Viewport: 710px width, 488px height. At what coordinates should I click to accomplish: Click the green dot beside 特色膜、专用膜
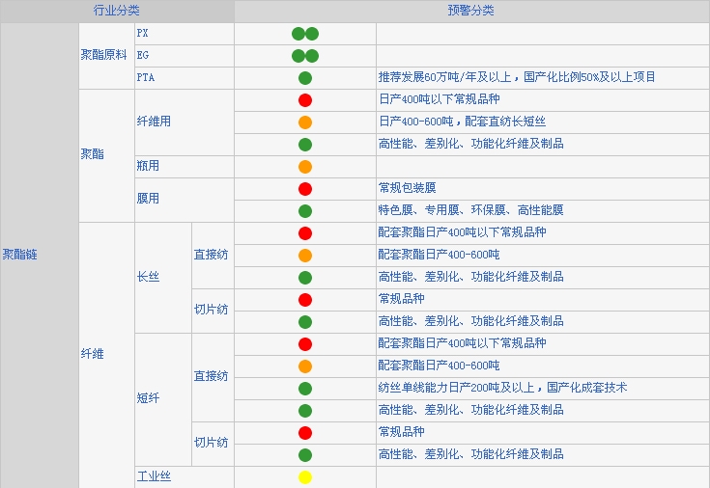tap(305, 211)
